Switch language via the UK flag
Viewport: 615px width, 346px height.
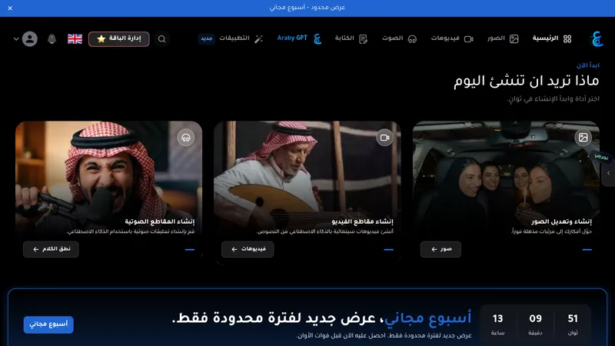click(x=75, y=39)
